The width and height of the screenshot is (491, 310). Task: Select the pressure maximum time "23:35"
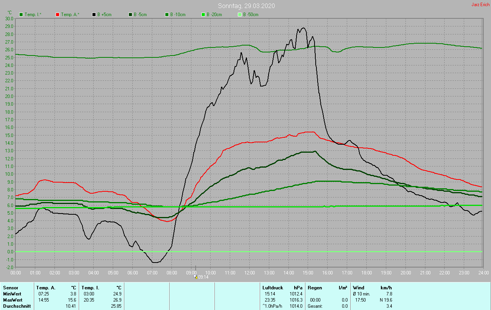270,300
